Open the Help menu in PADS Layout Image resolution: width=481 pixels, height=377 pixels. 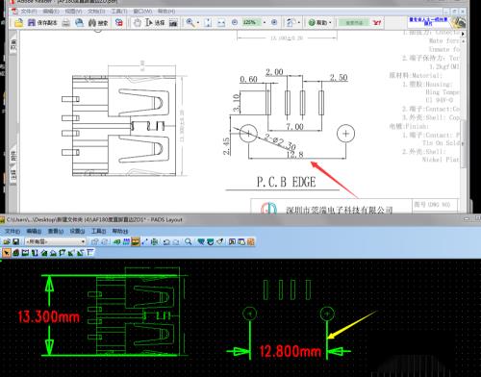120,231
